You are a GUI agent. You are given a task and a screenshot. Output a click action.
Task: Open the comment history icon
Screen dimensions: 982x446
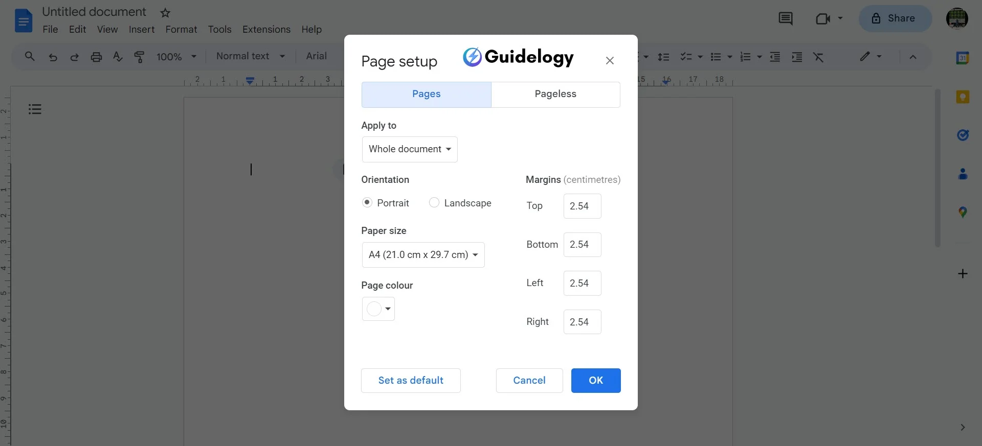click(786, 19)
